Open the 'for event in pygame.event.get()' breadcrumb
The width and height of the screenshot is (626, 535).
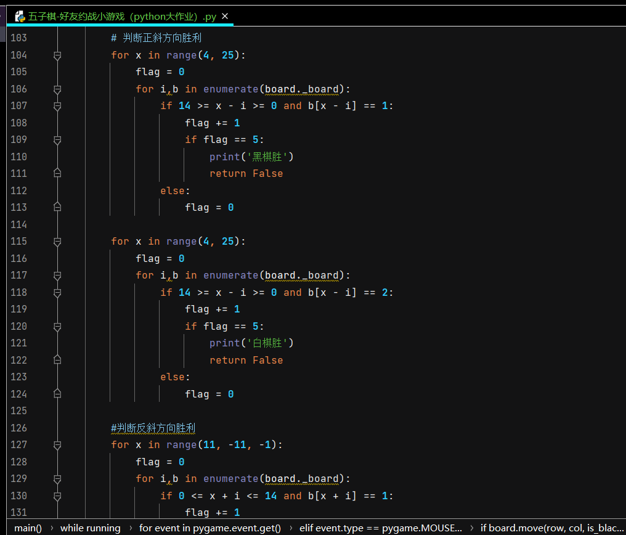click(209, 528)
